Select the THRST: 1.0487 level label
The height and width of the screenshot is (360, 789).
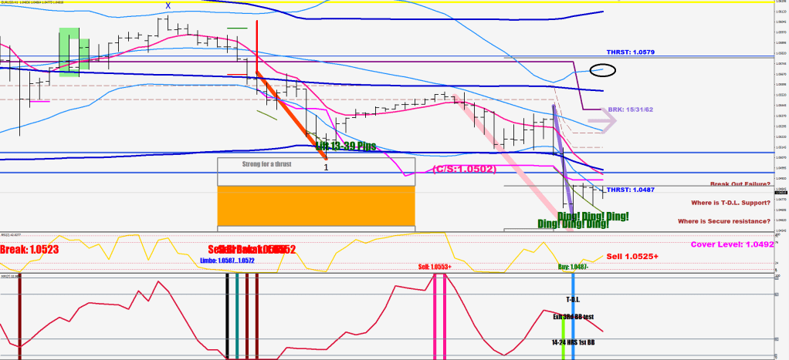(631, 190)
